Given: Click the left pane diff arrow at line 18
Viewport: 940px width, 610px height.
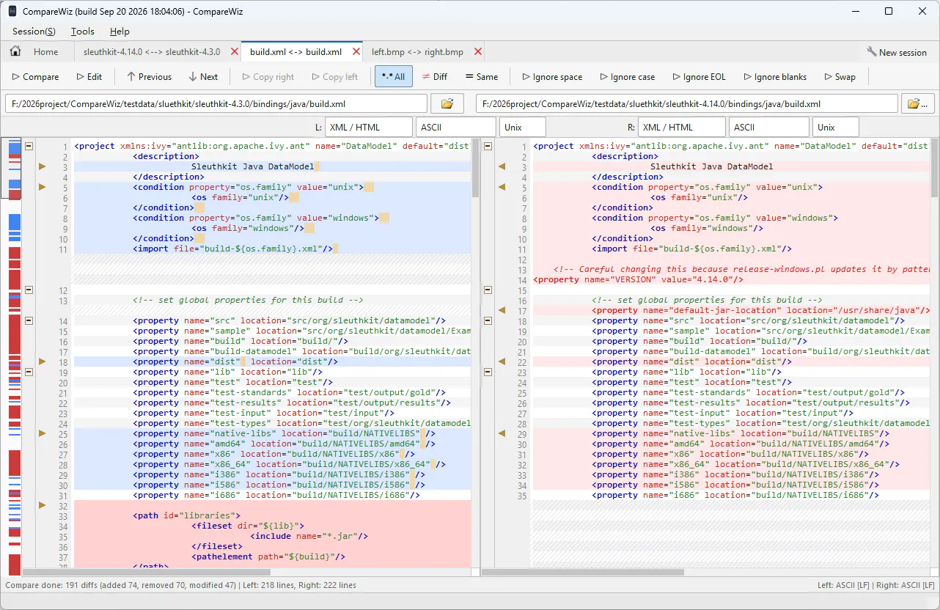Looking at the screenshot, I should tap(42, 362).
